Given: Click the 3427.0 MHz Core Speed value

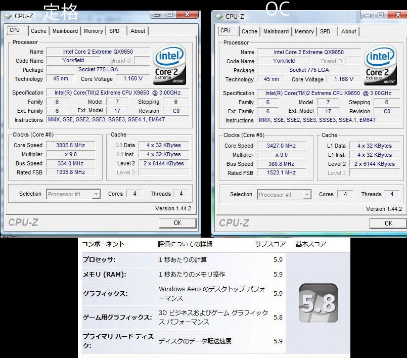Looking at the screenshot, I should (282, 146).
